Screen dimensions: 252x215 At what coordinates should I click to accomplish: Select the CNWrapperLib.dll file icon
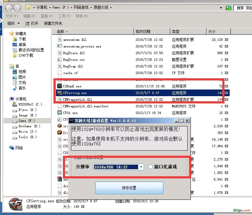60,99
